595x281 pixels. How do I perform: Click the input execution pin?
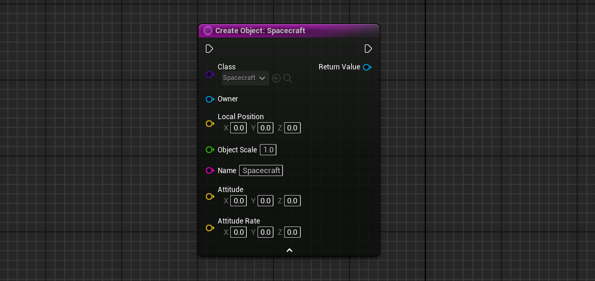tap(209, 49)
